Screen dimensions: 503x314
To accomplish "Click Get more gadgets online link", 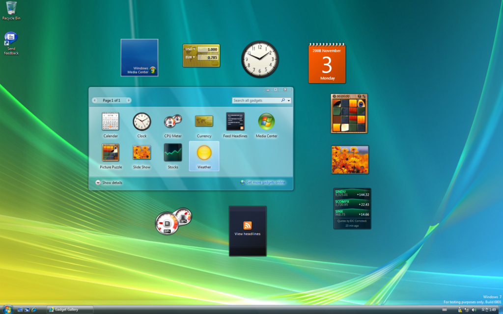I will point(266,183).
